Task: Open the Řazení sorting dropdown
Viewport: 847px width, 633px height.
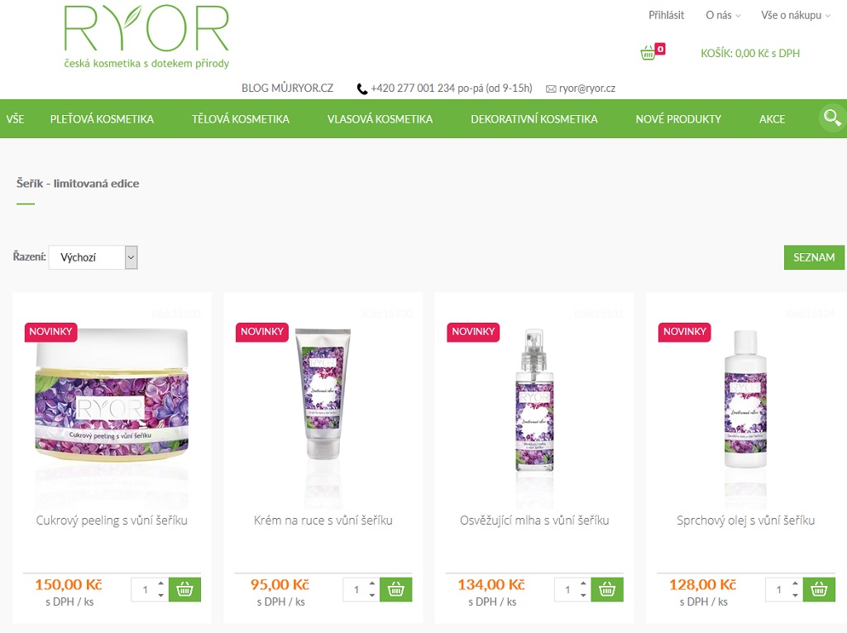Action: click(x=93, y=257)
